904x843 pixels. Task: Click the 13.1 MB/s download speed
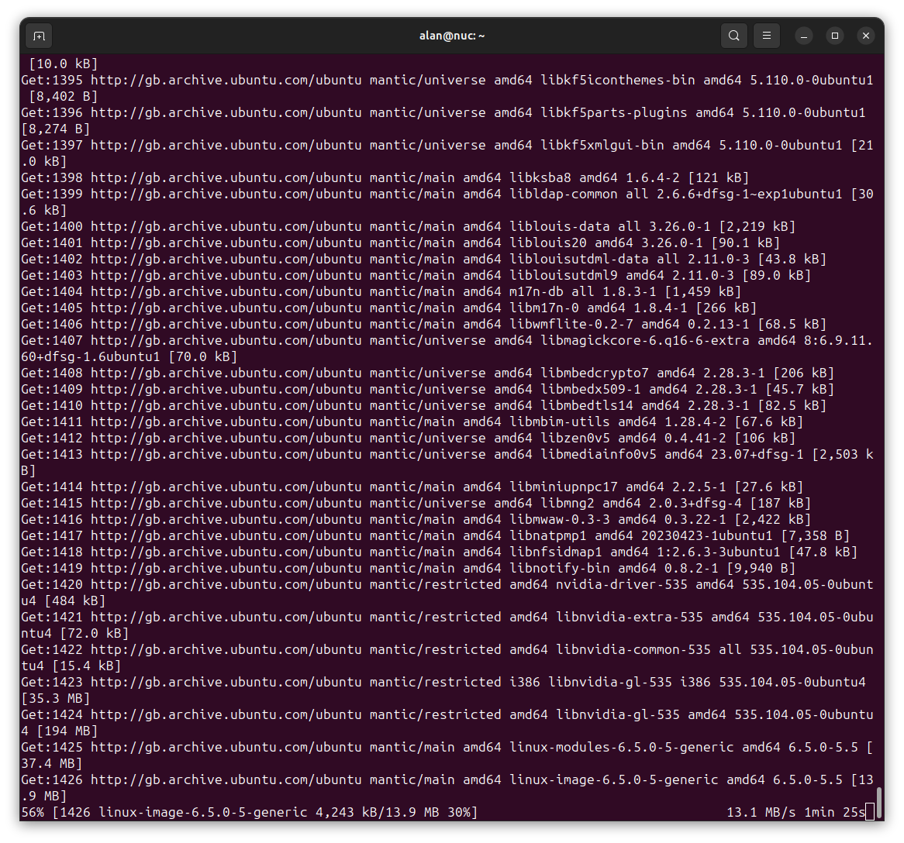(x=761, y=813)
